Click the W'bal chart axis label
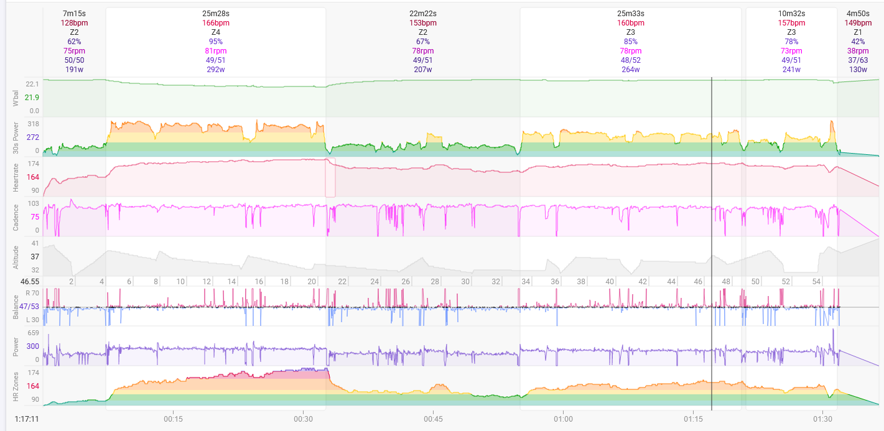 tap(17, 98)
